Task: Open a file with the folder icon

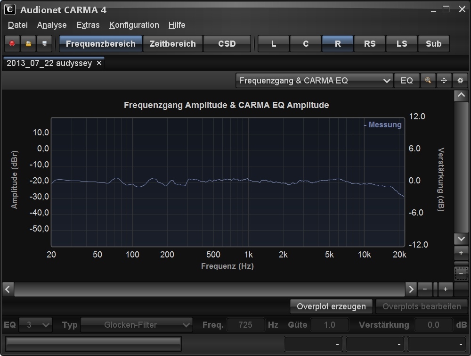Action: click(x=28, y=44)
